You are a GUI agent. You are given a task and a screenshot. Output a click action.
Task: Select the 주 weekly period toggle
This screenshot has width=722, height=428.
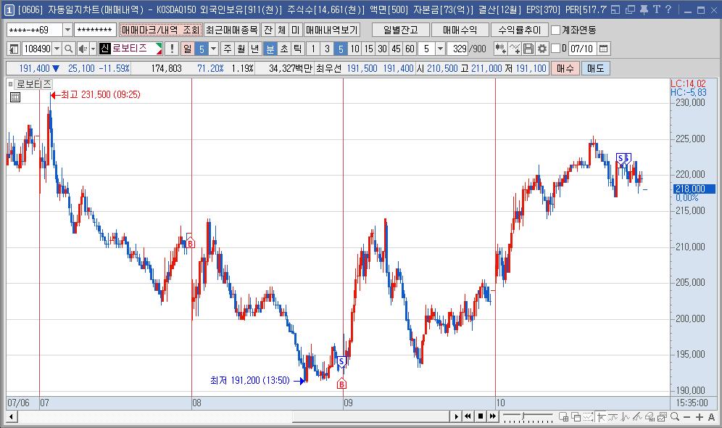pyautogui.click(x=228, y=49)
